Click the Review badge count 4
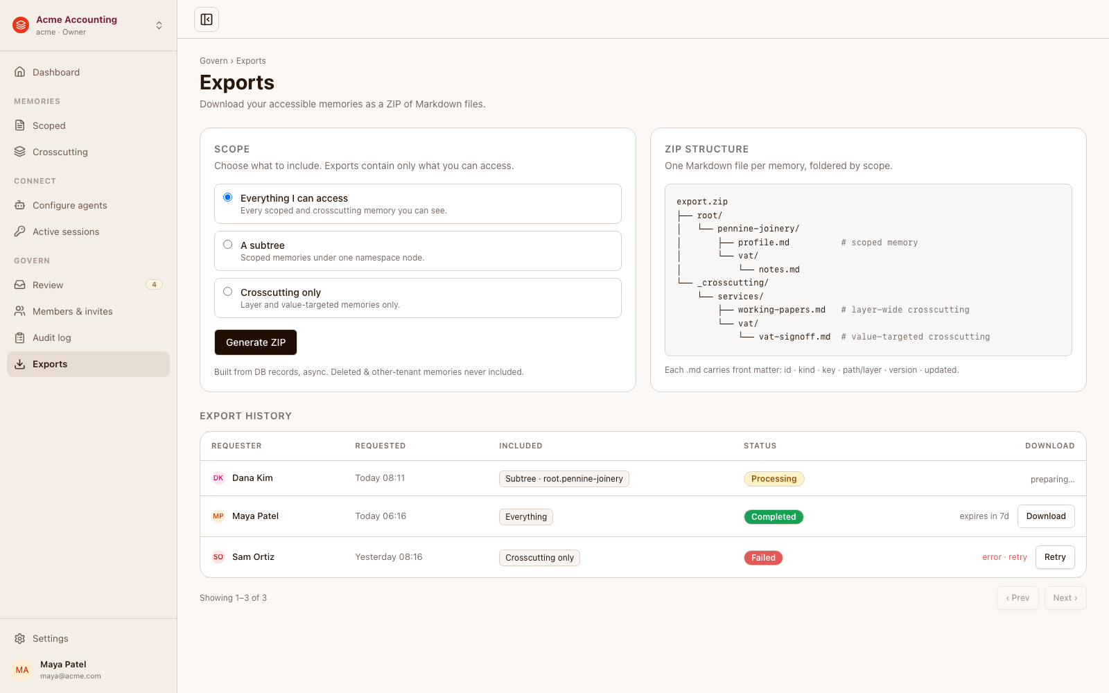Image resolution: width=1109 pixels, height=693 pixels. pyautogui.click(x=154, y=285)
